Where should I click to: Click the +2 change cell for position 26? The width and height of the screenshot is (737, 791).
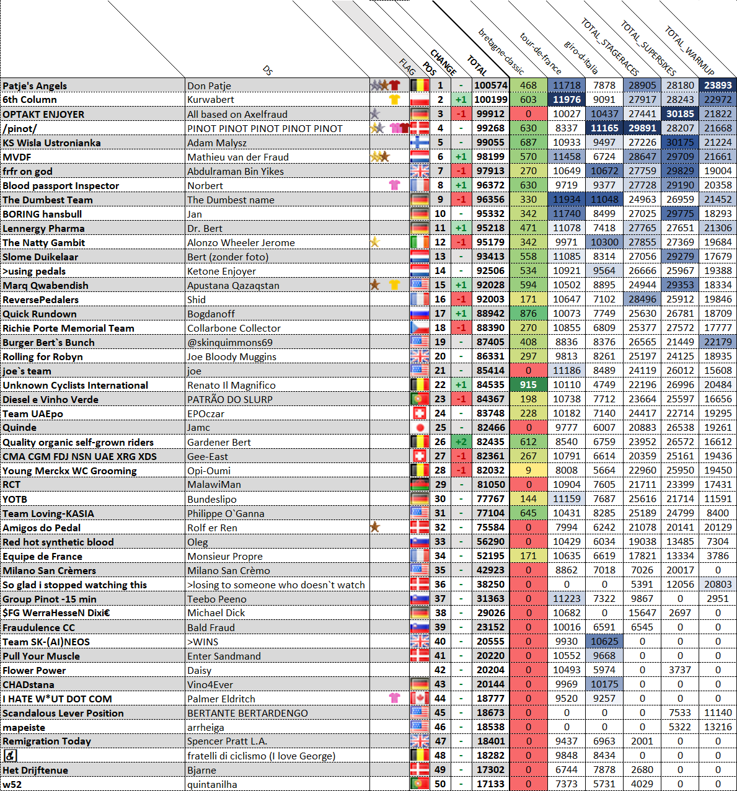(x=461, y=441)
